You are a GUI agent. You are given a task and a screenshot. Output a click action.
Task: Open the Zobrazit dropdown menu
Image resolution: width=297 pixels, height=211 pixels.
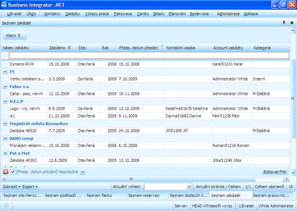12,187
